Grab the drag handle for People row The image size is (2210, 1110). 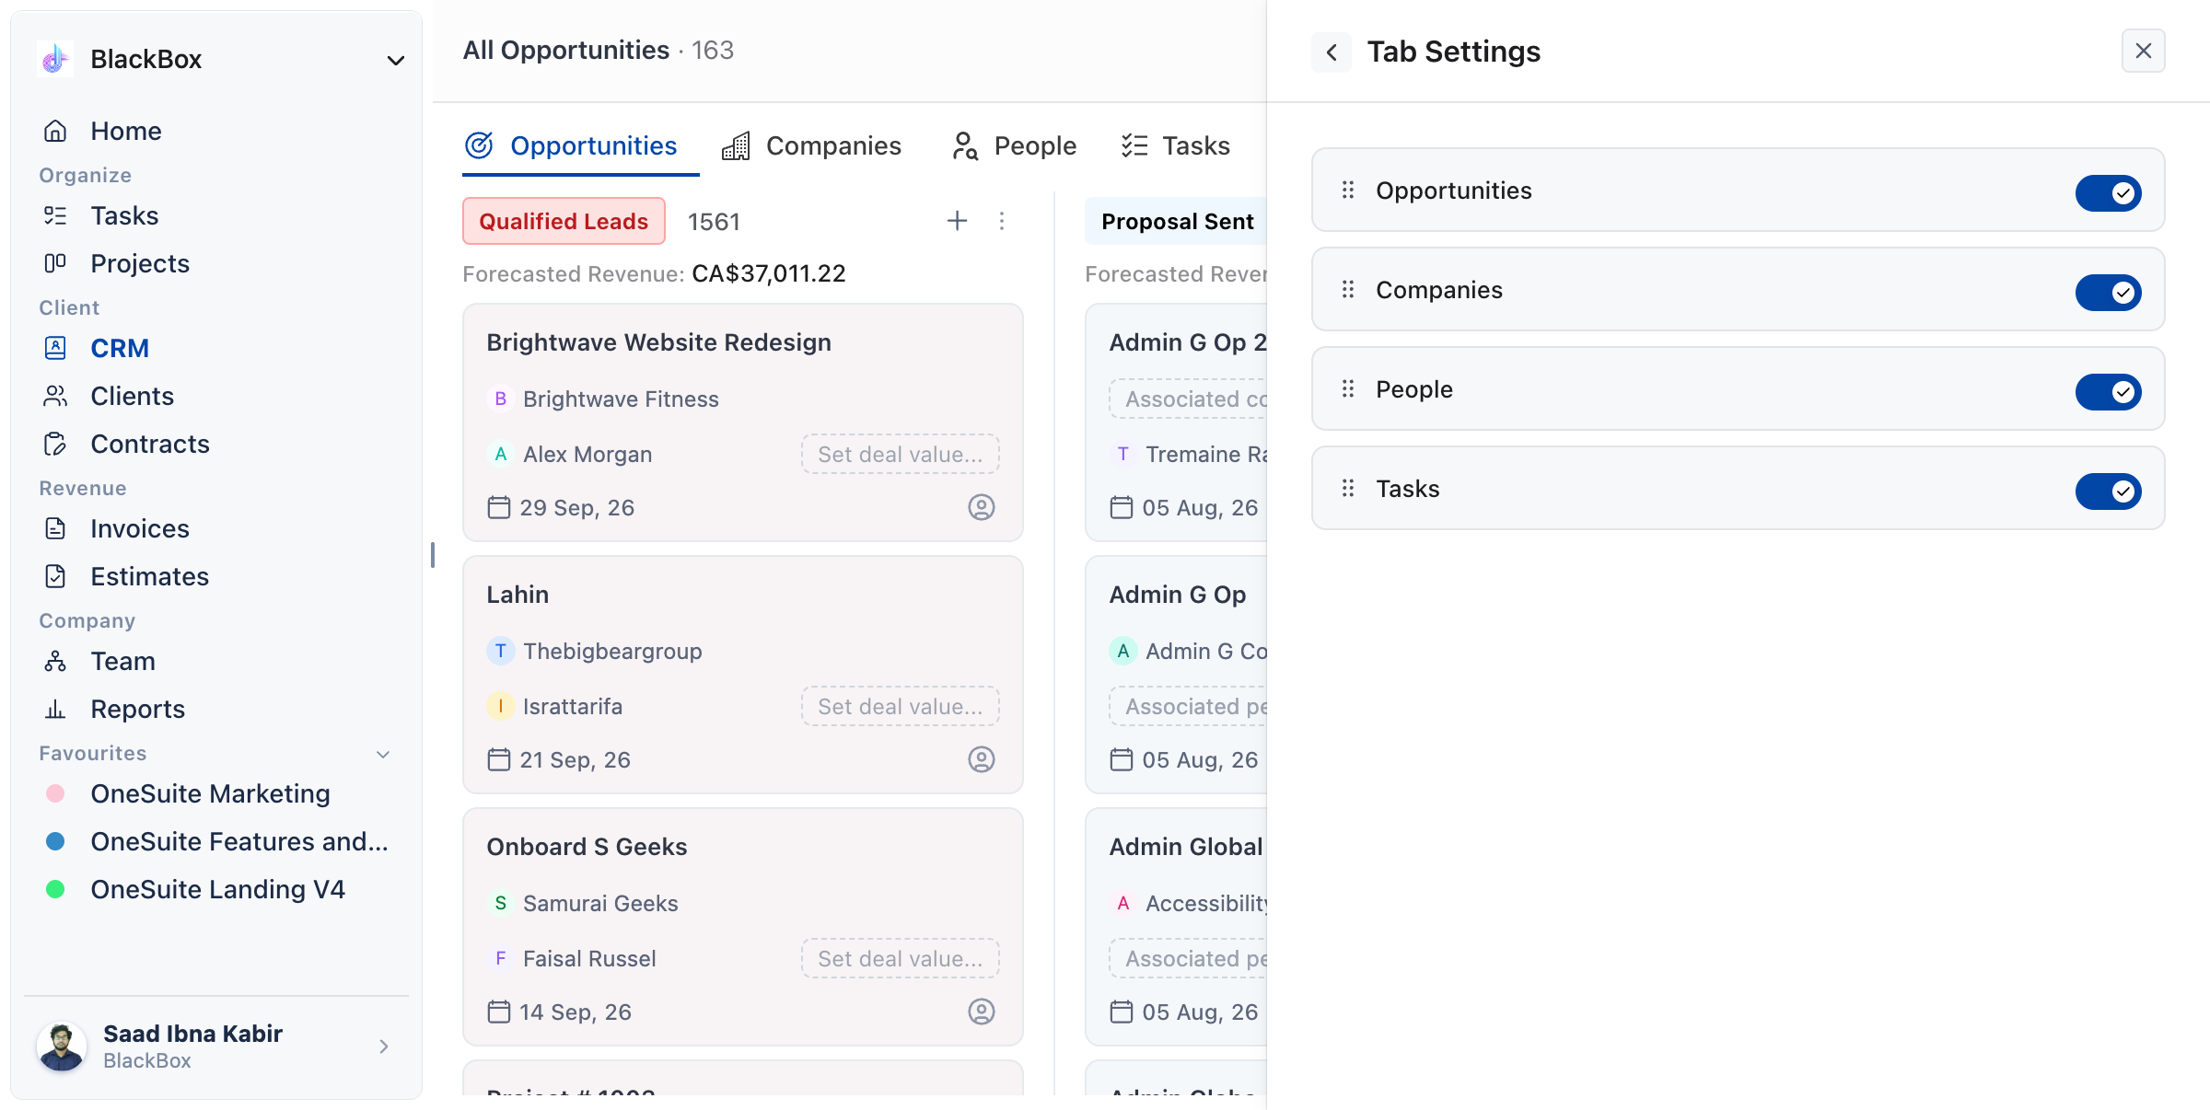[1348, 388]
